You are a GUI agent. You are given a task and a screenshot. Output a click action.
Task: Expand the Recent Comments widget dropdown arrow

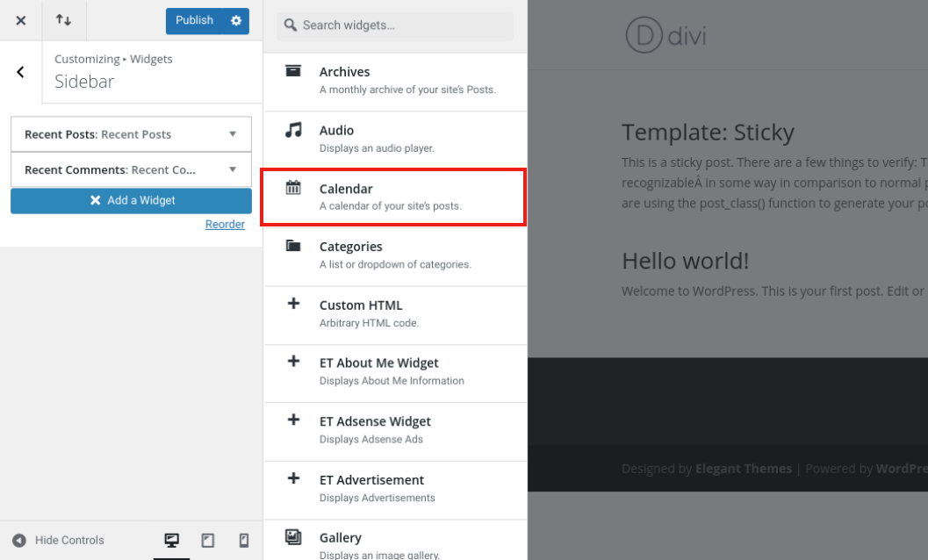233,170
